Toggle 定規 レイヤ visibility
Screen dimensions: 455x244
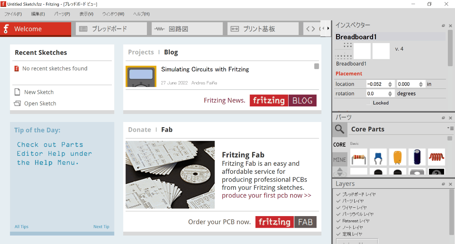point(338,234)
